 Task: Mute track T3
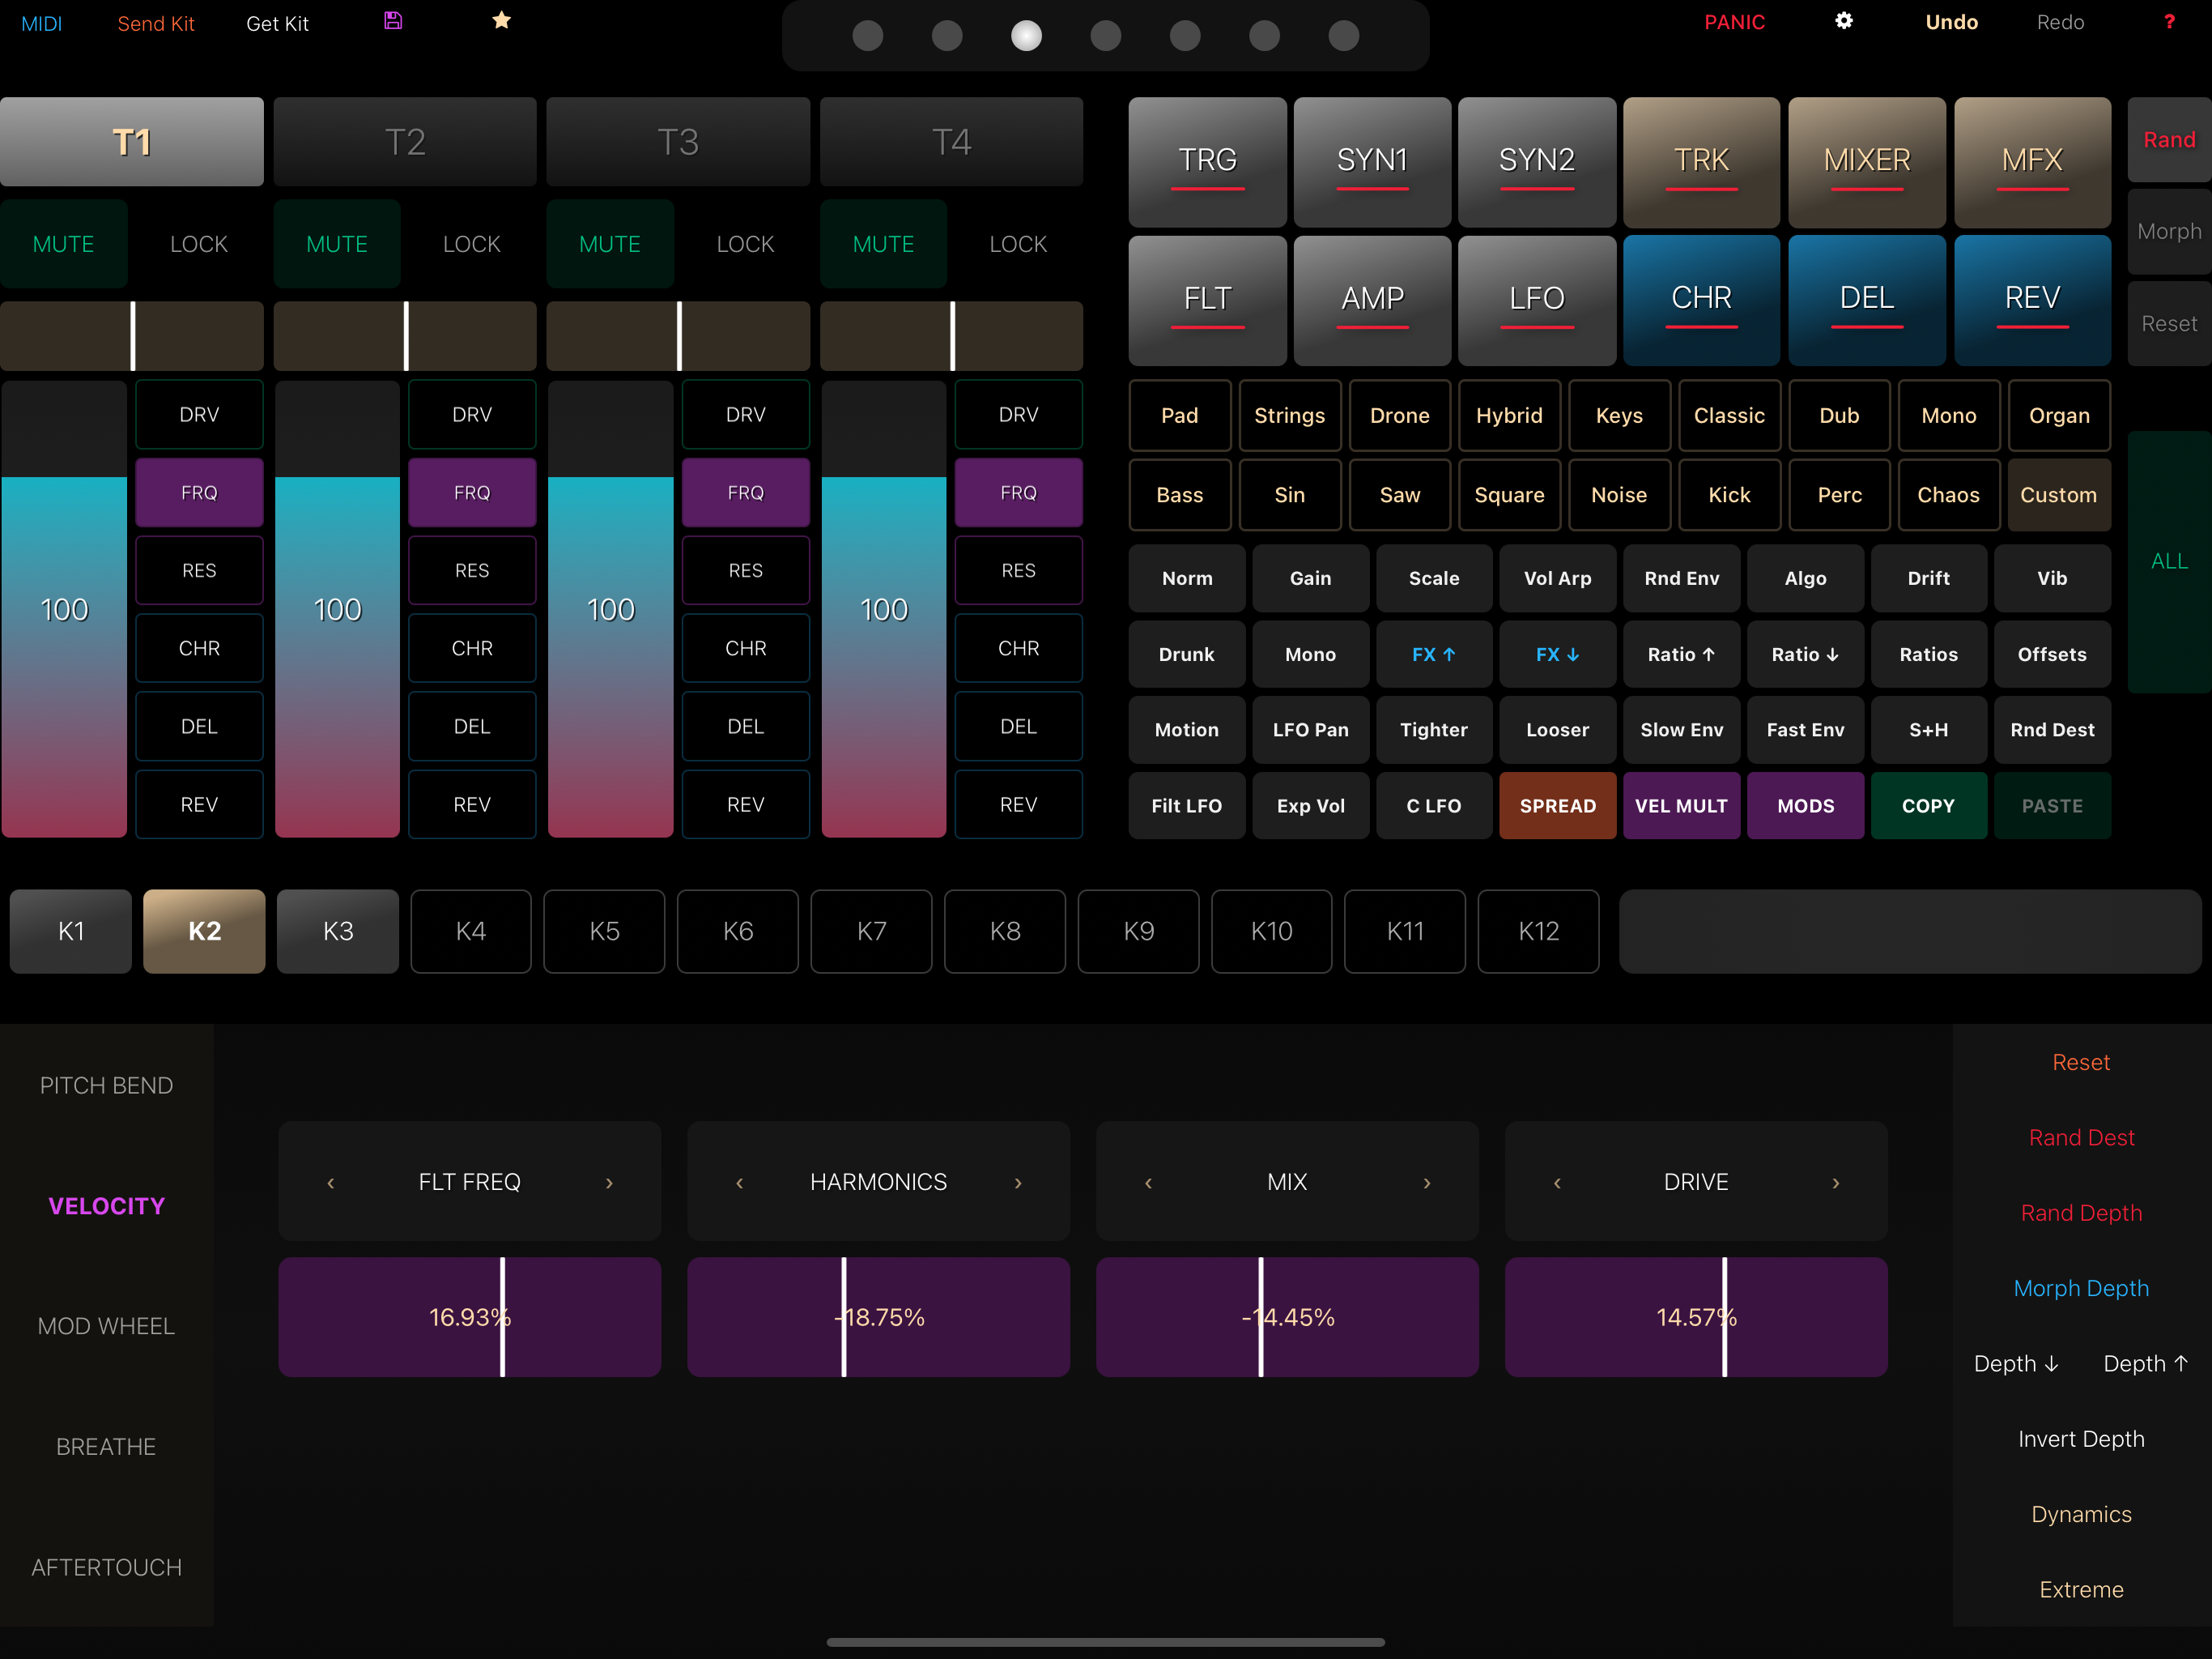[610, 244]
